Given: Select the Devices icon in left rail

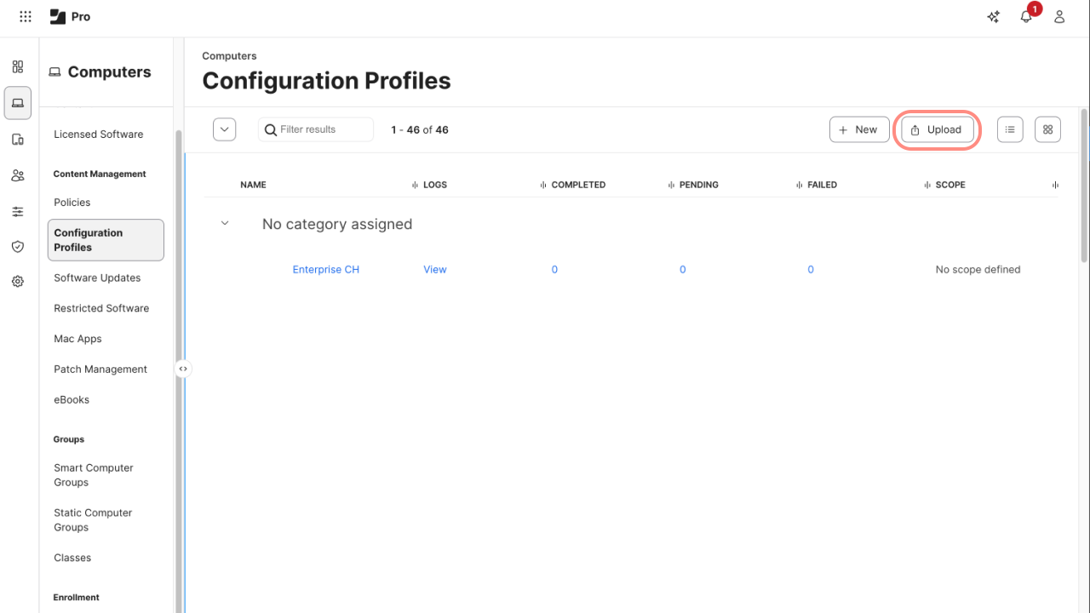Looking at the screenshot, I should (18, 140).
